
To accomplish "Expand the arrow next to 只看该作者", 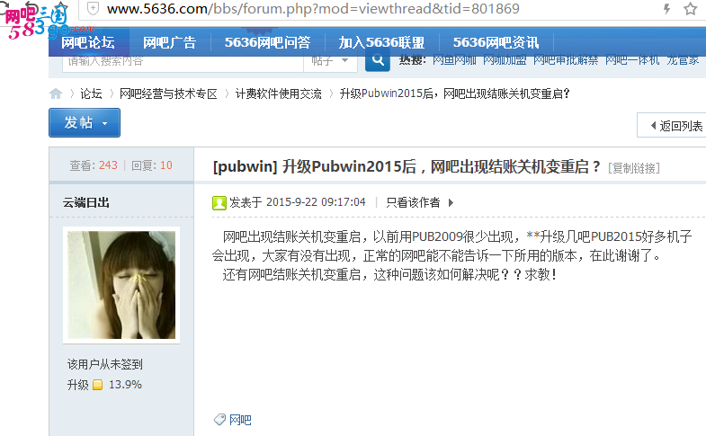I will [x=451, y=203].
